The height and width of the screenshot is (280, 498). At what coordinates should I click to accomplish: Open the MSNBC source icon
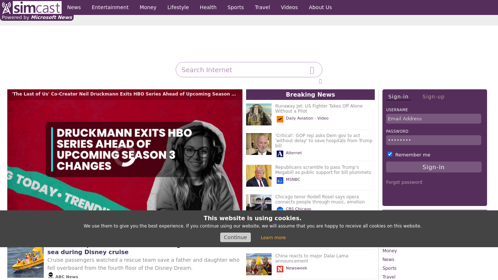pos(280,180)
